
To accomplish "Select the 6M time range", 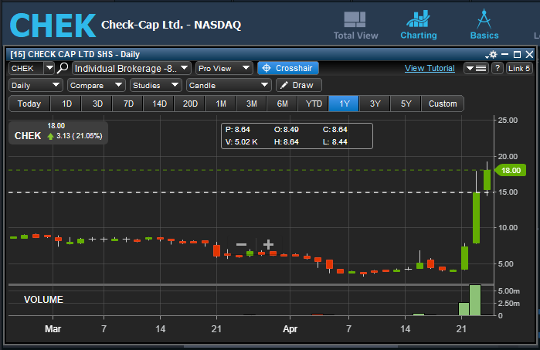I will click(283, 104).
